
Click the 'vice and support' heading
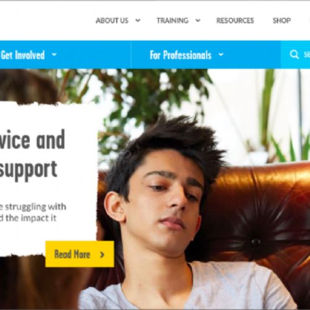click(x=32, y=155)
